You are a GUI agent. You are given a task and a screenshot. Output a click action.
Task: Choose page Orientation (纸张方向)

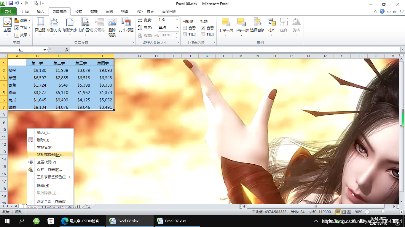[54, 27]
